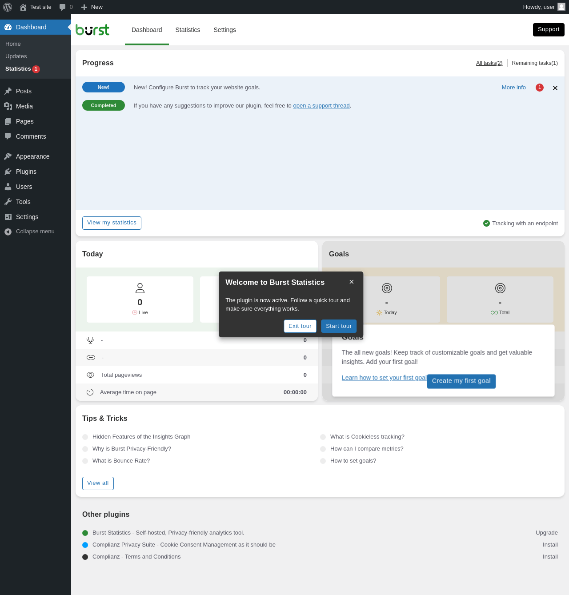The width and height of the screenshot is (569, 595).
Task: Click Exit tour button
Action: 300,326
